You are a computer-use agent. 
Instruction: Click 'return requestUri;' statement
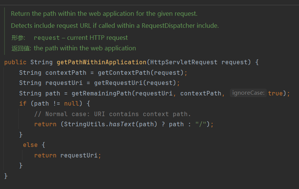click(x=67, y=155)
